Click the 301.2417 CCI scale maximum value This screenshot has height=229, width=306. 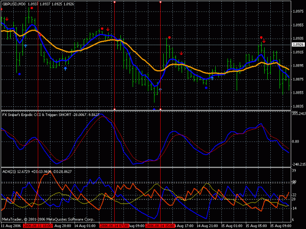pyautogui.click(x=299, y=113)
